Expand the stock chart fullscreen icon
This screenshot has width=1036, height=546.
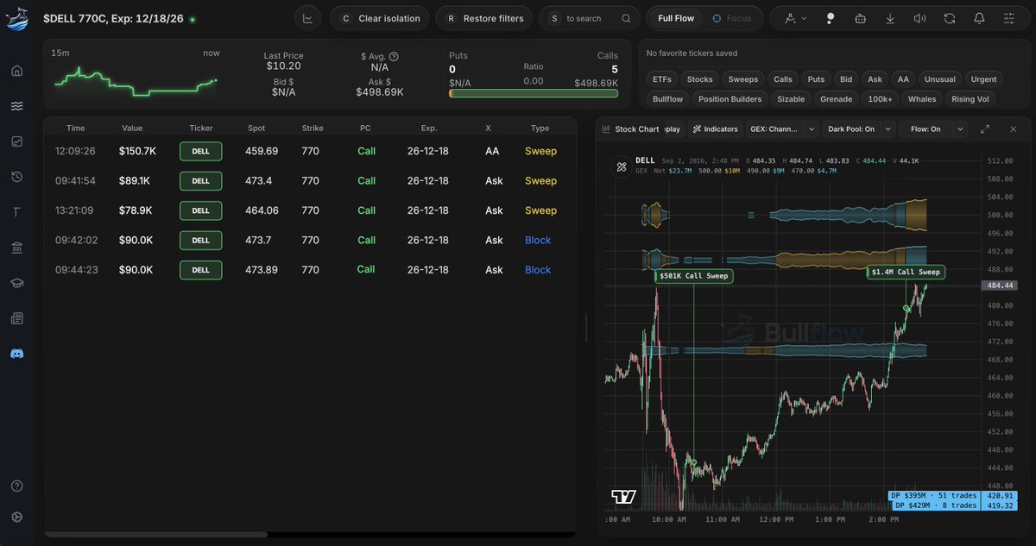(x=985, y=129)
